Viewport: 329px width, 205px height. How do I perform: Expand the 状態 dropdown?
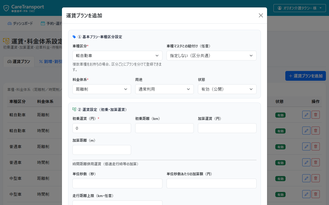click(x=227, y=89)
